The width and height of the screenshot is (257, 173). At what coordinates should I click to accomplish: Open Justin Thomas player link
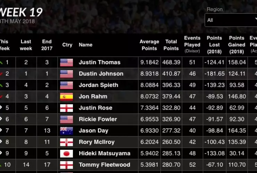(x=99, y=62)
